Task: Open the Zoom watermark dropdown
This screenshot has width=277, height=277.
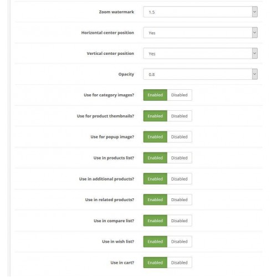Action: click(x=201, y=12)
